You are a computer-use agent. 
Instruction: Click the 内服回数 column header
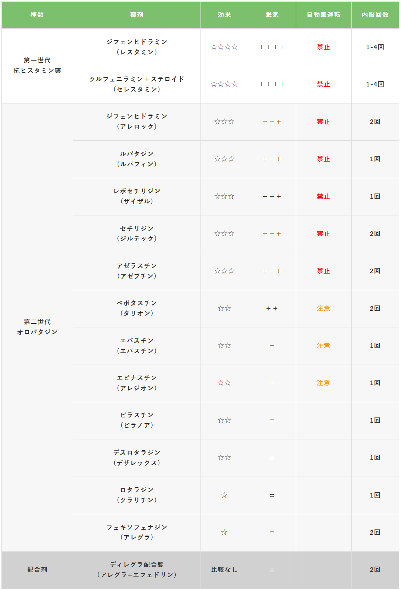tap(375, 15)
